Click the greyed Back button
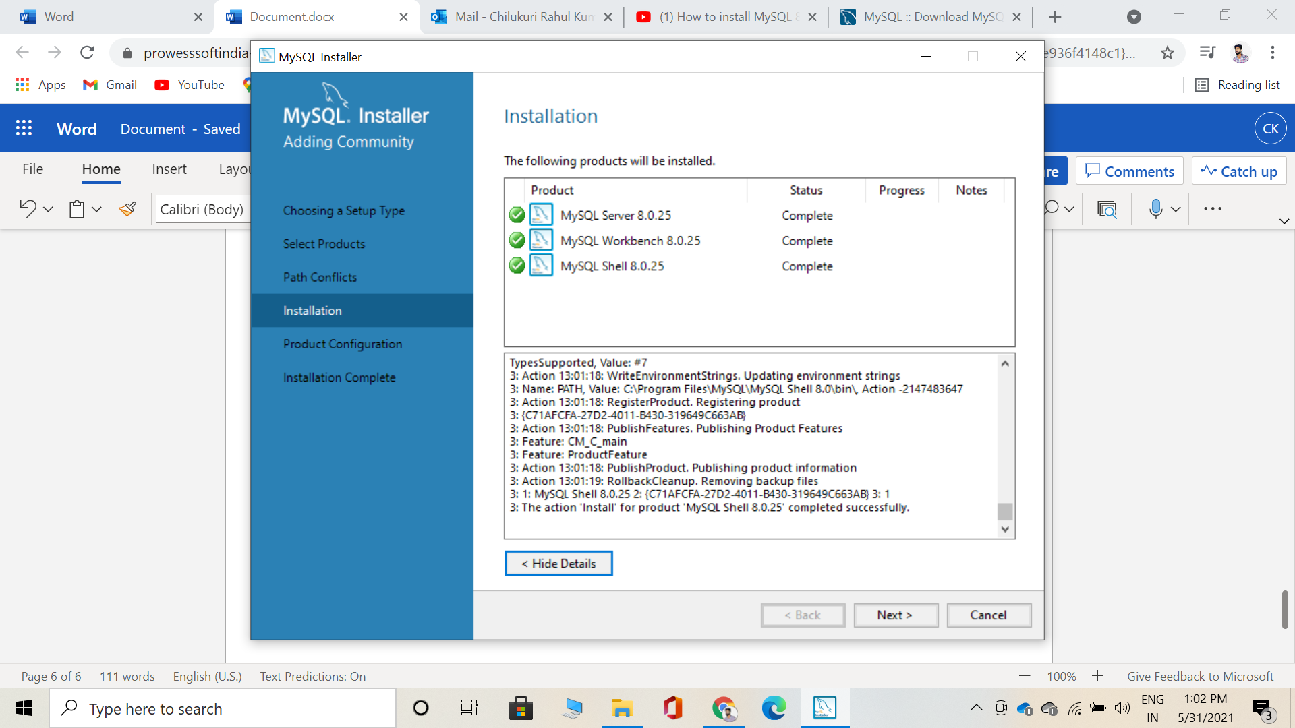 [x=803, y=615]
